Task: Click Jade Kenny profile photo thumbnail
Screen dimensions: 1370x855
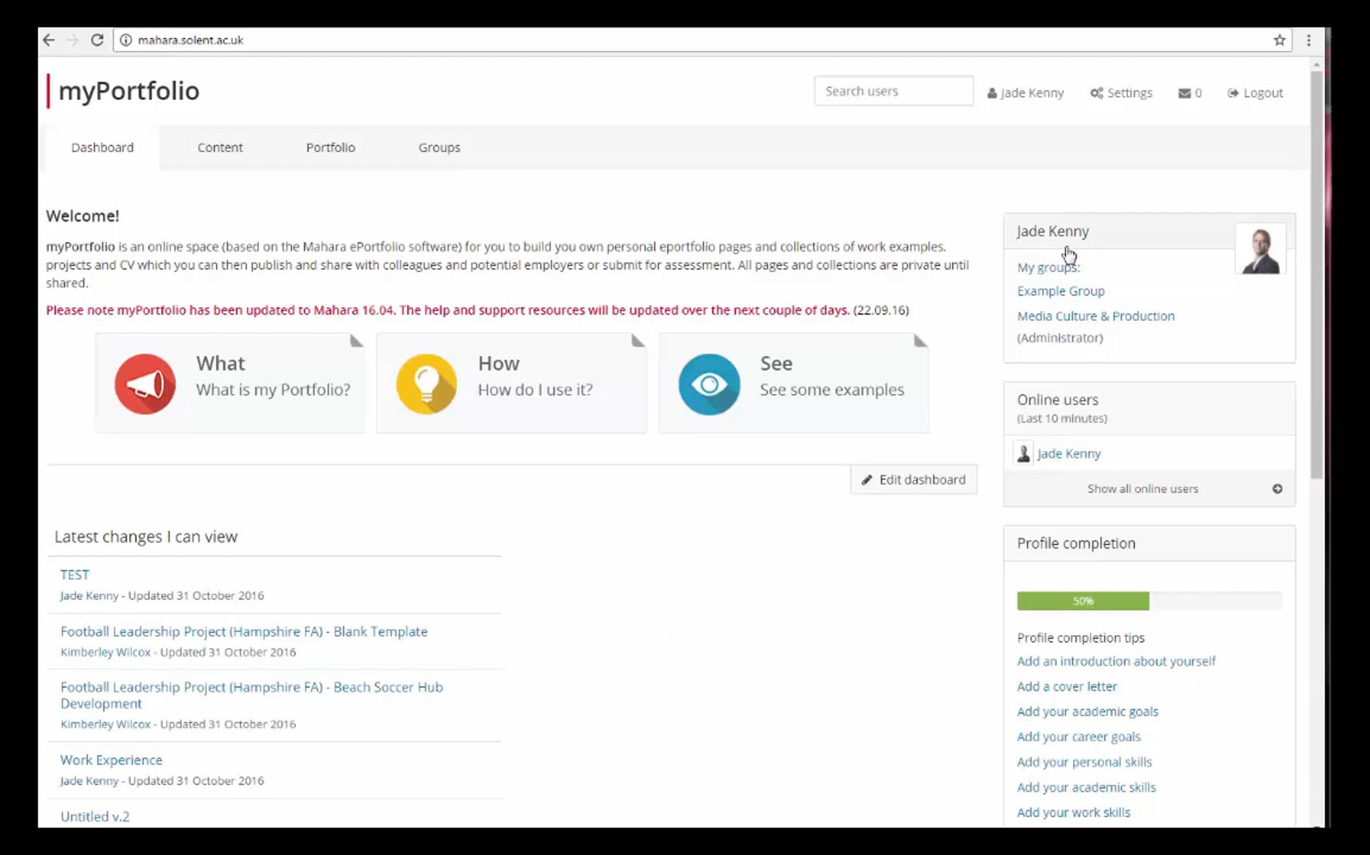Action: 1260,250
